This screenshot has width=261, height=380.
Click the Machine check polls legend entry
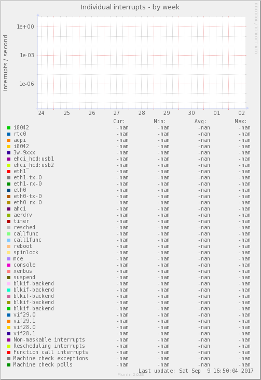pos(43,365)
